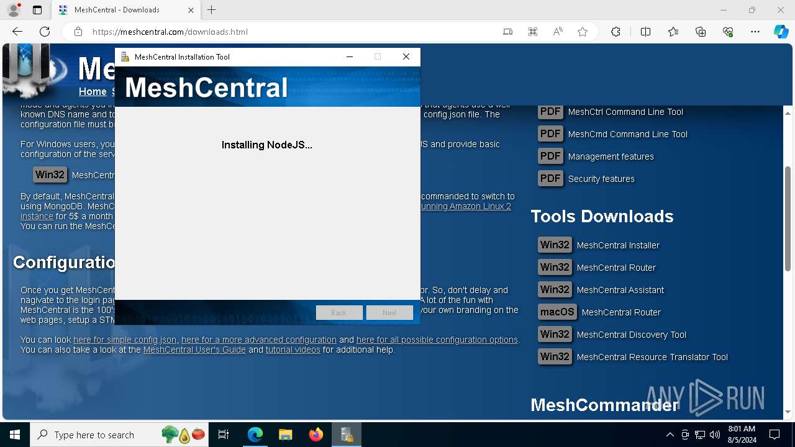This screenshot has width=795, height=447.
Task: Open the Extensions puzzle icon
Action: 616,32
